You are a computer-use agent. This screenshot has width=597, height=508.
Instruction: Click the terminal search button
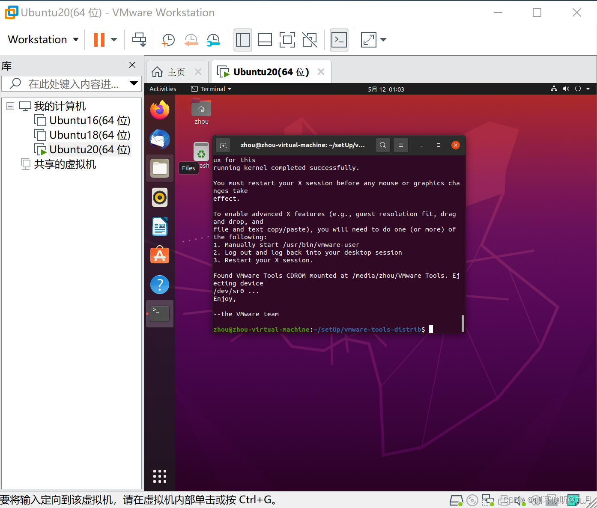pyautogui.click(x=383, y=145)
